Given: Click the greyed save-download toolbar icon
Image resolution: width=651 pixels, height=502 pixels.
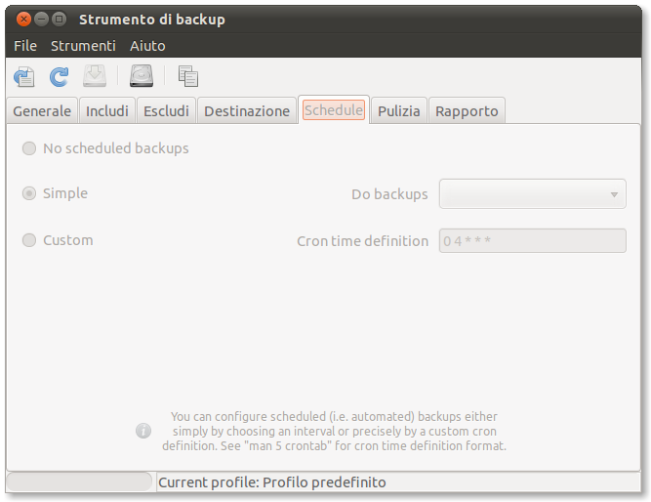Looking at the screenshot, I should point(95,76).
